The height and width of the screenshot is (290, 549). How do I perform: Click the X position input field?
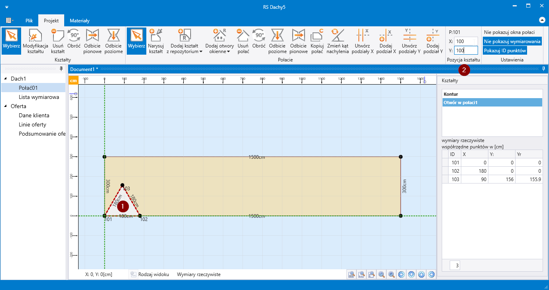(x=465, y=41)
